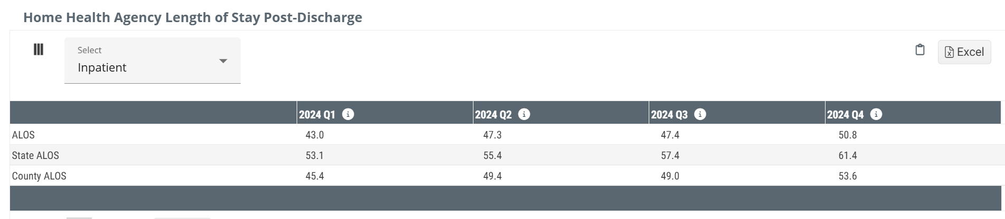Click County ALOS 2024 Q3 value 49.0
1005x219 pixels.
[x=670, y=176]
